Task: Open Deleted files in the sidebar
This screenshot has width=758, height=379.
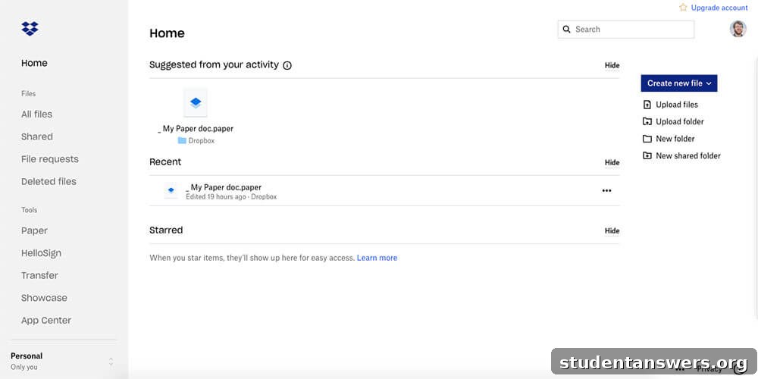Action: (x=49, y=181)
